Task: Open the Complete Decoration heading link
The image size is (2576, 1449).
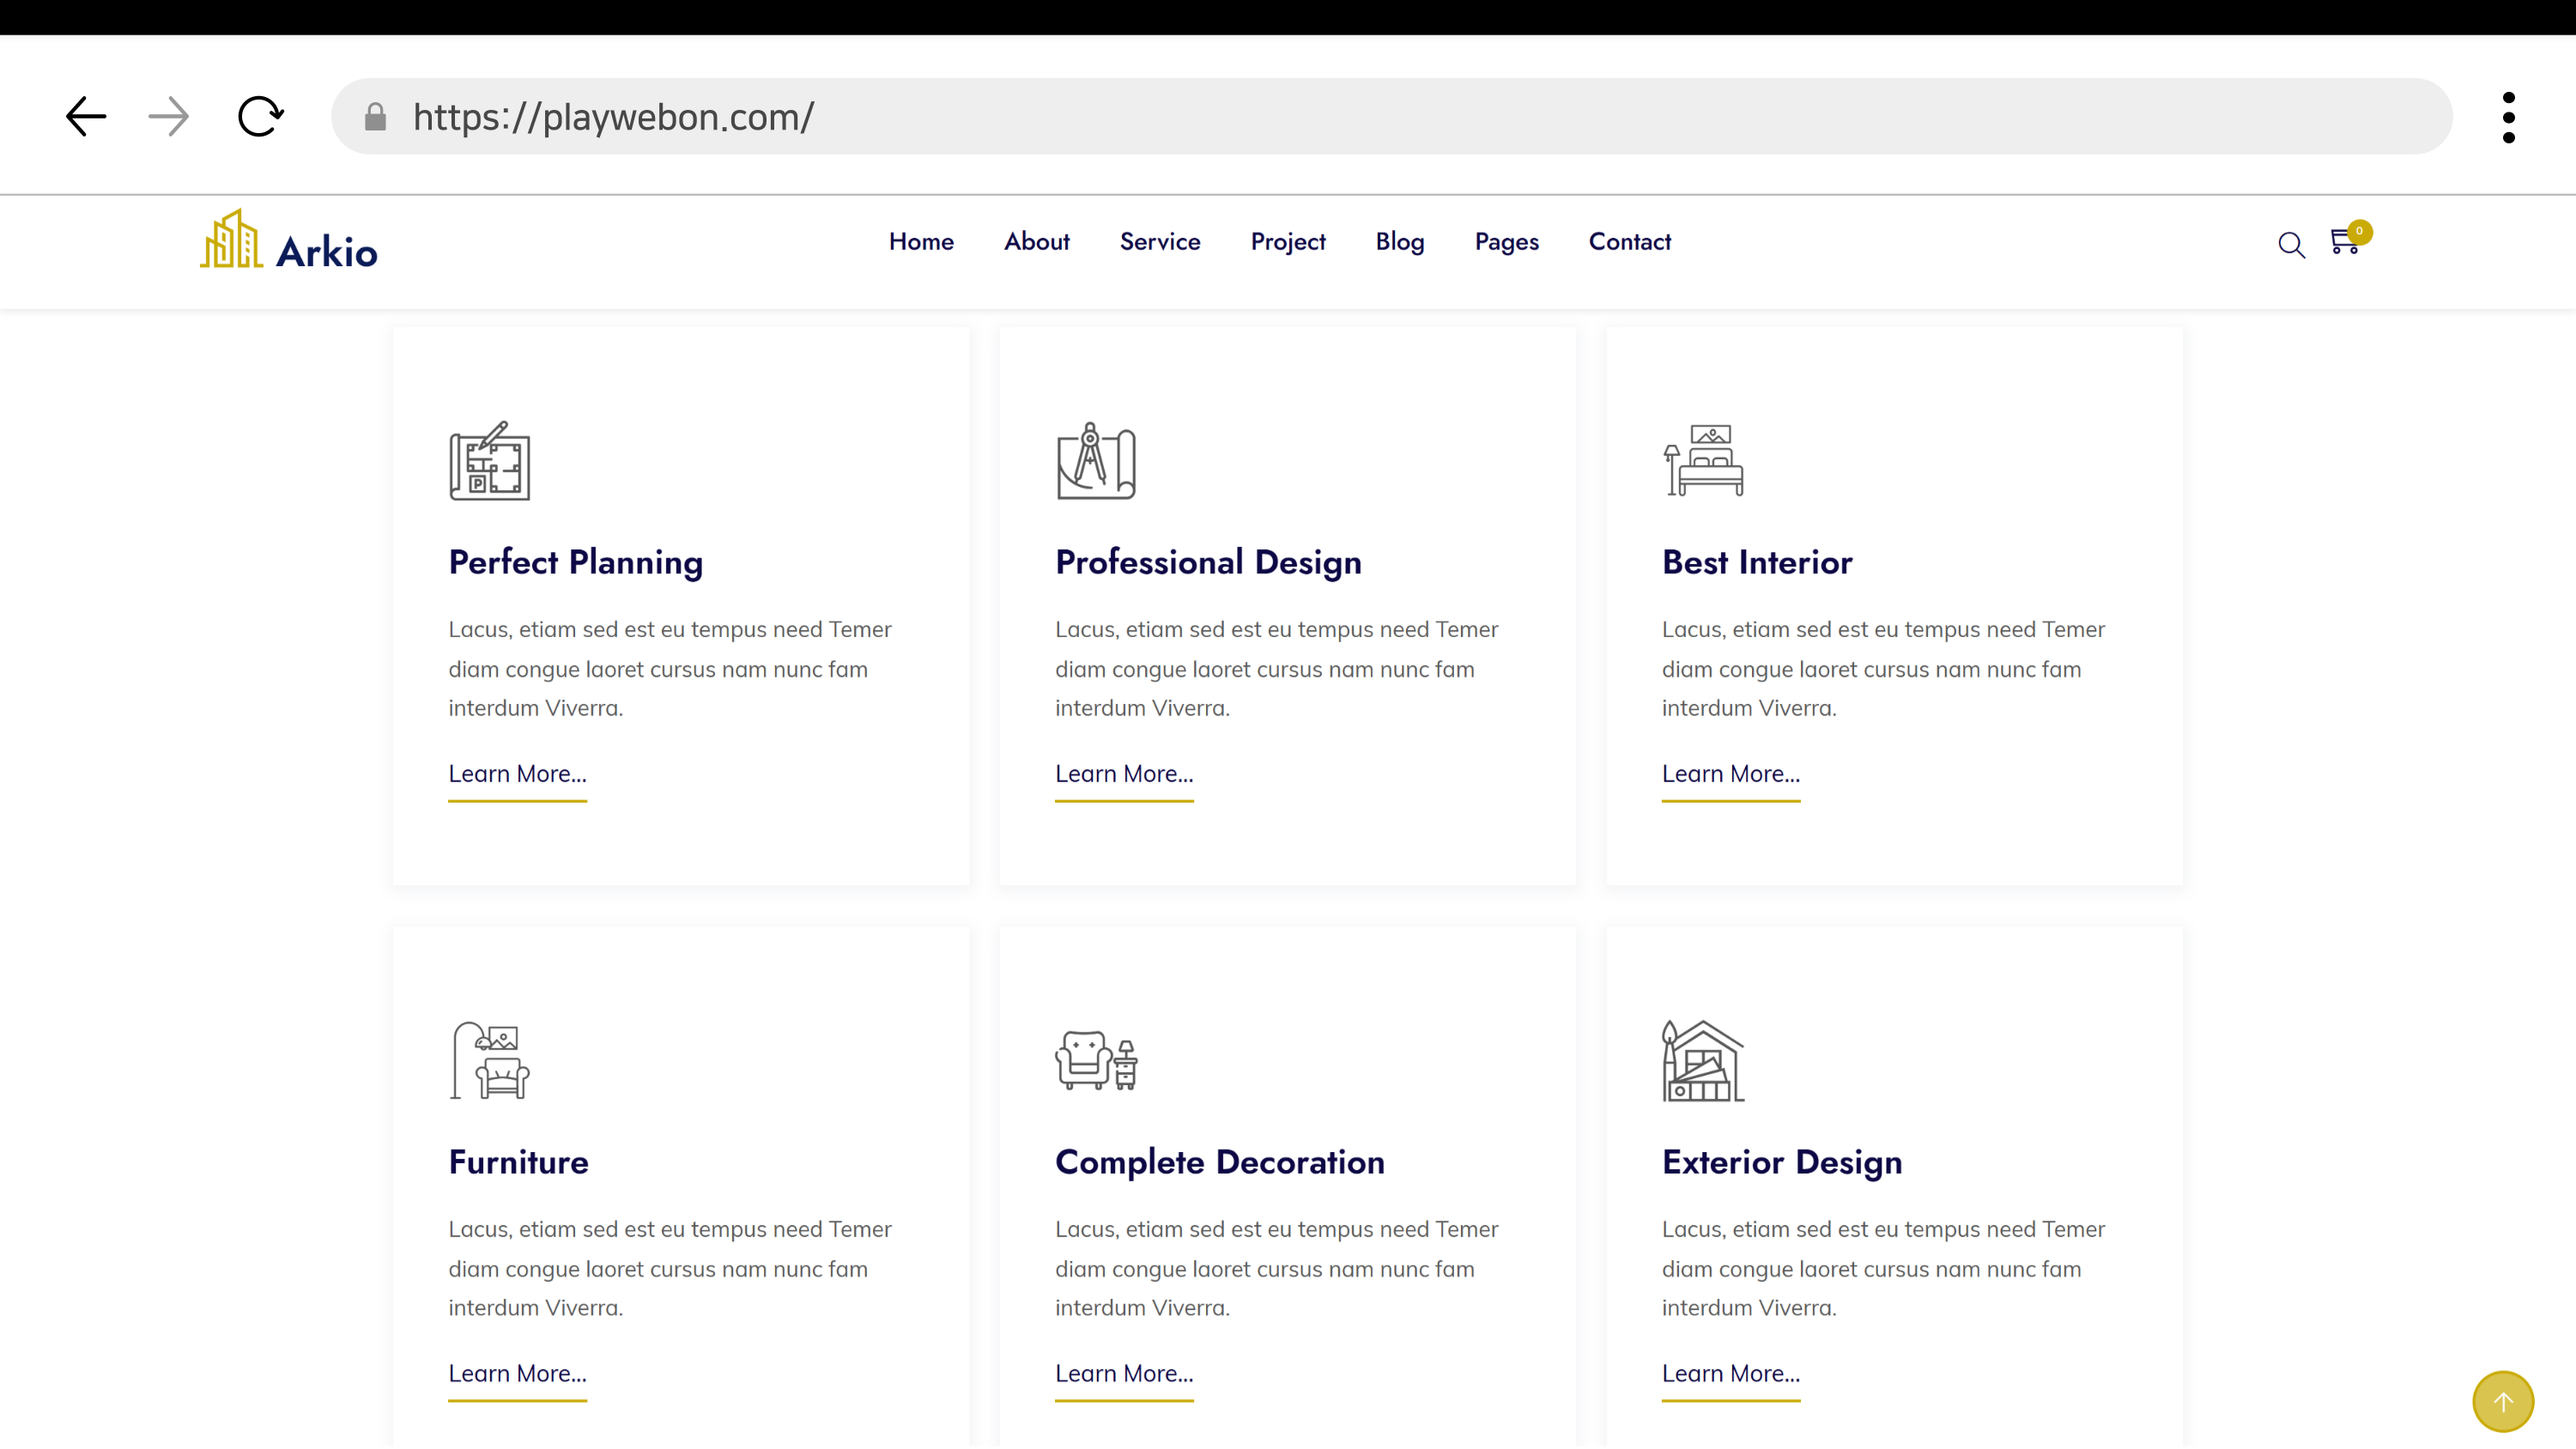Action: (1219, 1162)
